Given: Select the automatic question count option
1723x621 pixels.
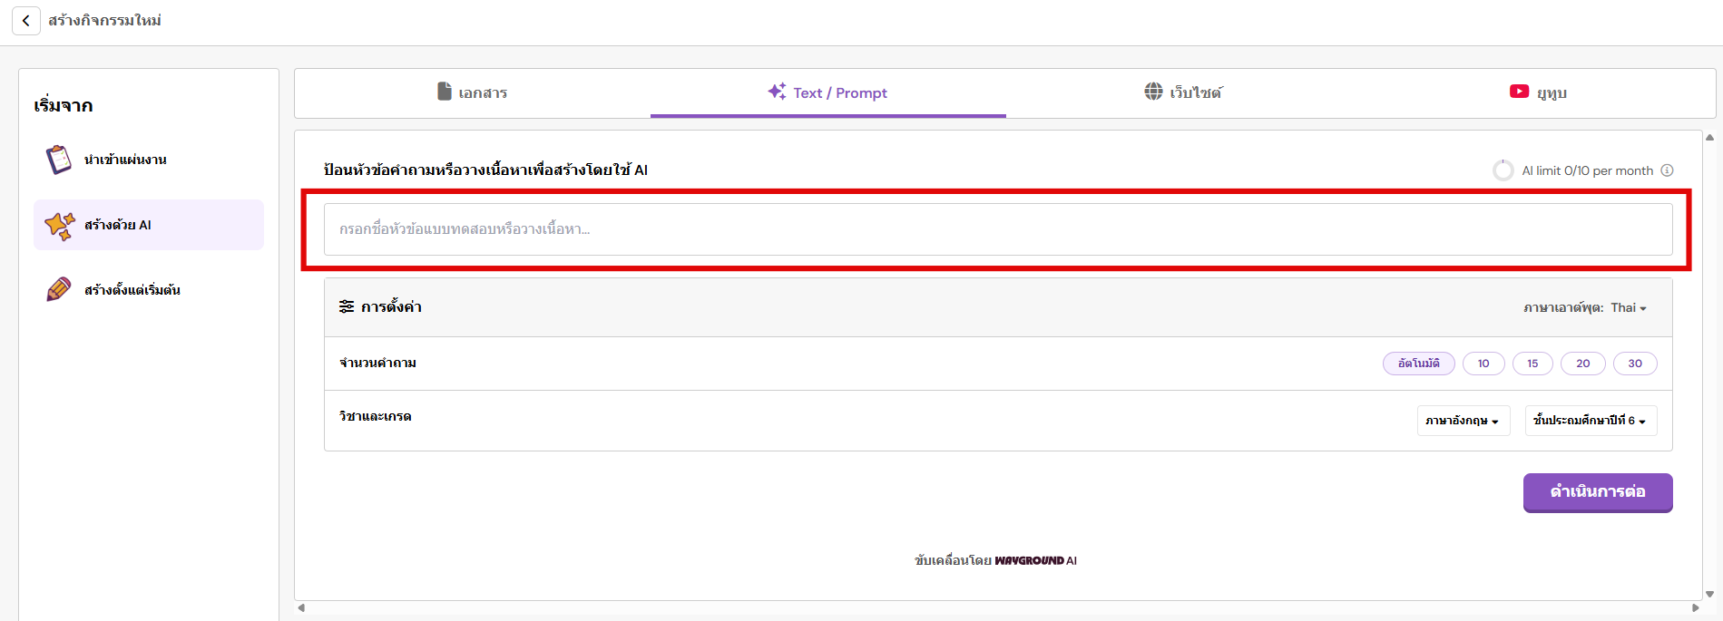Looking at the screenshot, I should point(1418,364).
